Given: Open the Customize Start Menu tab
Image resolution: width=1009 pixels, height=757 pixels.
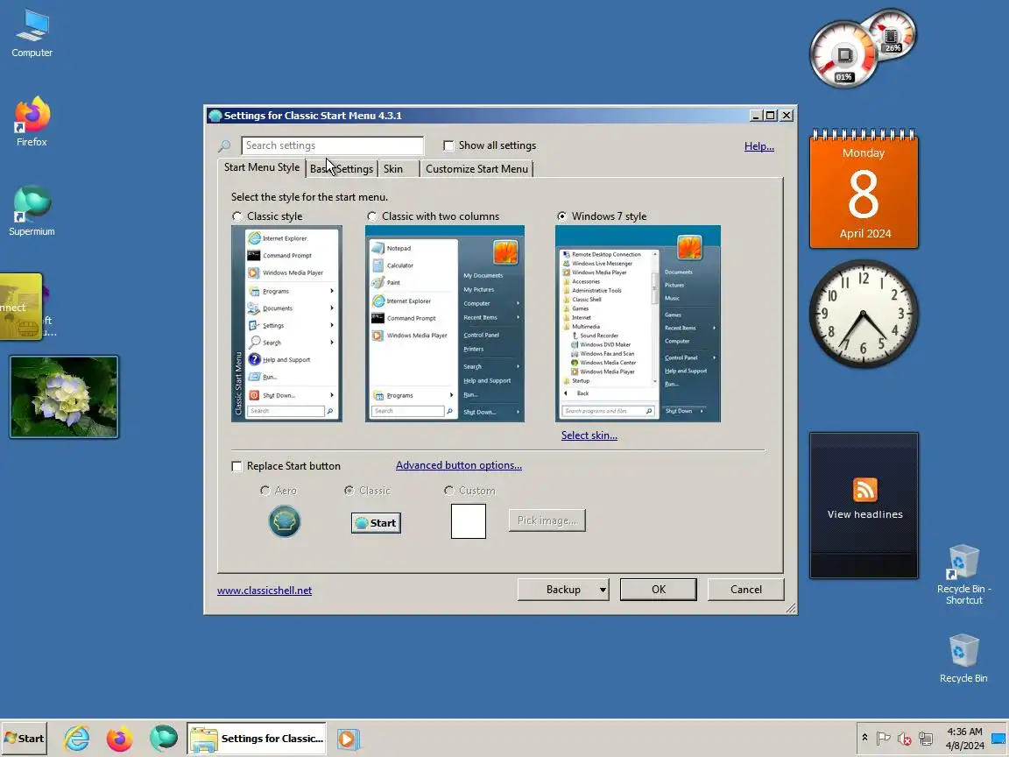Looking at the screenshot, I should 476,168.
